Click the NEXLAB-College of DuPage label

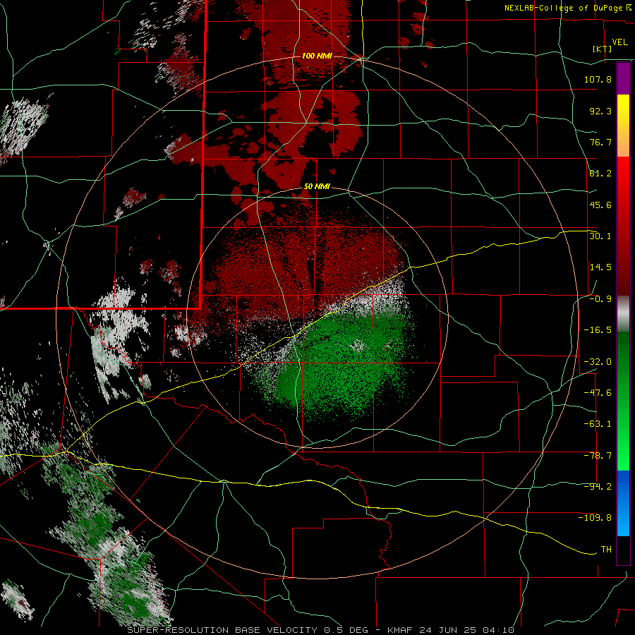[x=563, y=8]
